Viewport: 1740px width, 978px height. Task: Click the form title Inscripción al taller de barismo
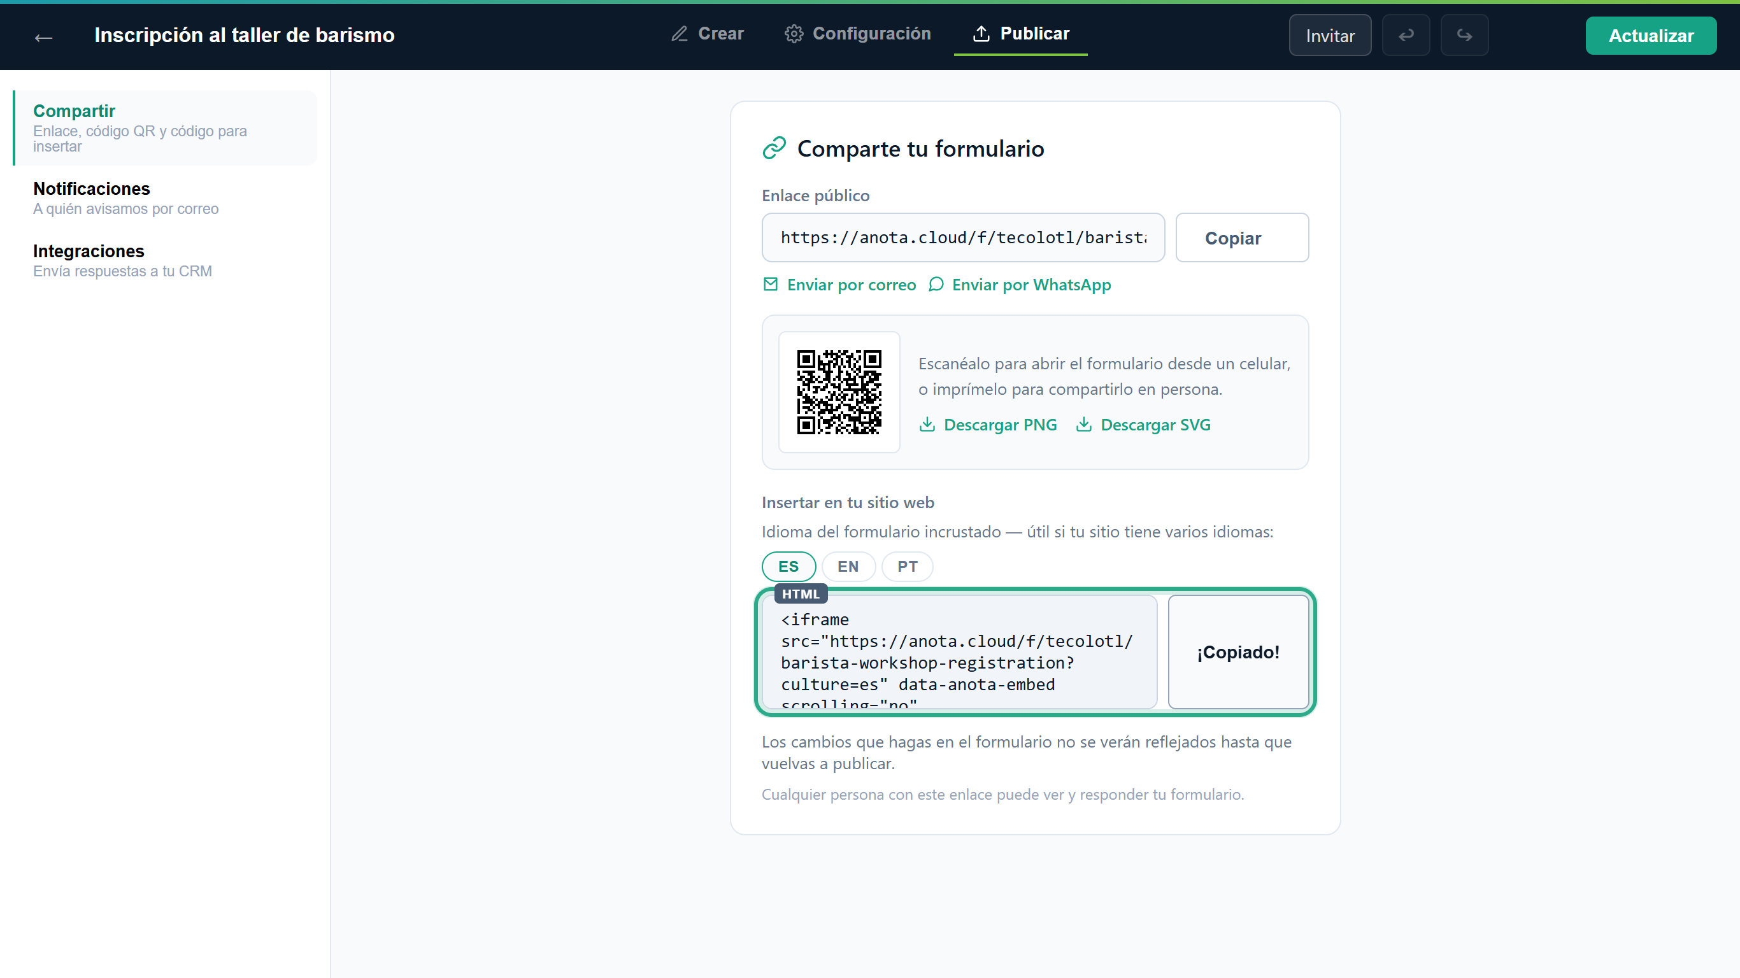click(244, 35)
